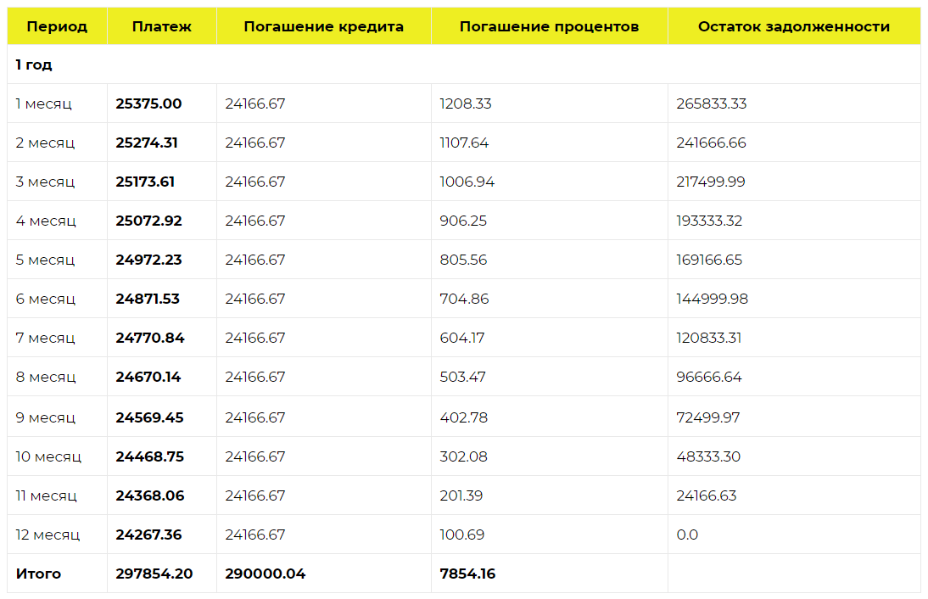Click the 6 месяц row label
The image size is (928, 599).
[x=45, y=299]
